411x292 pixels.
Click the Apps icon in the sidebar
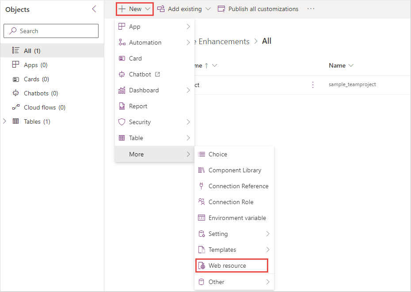(x=16, y=64)
